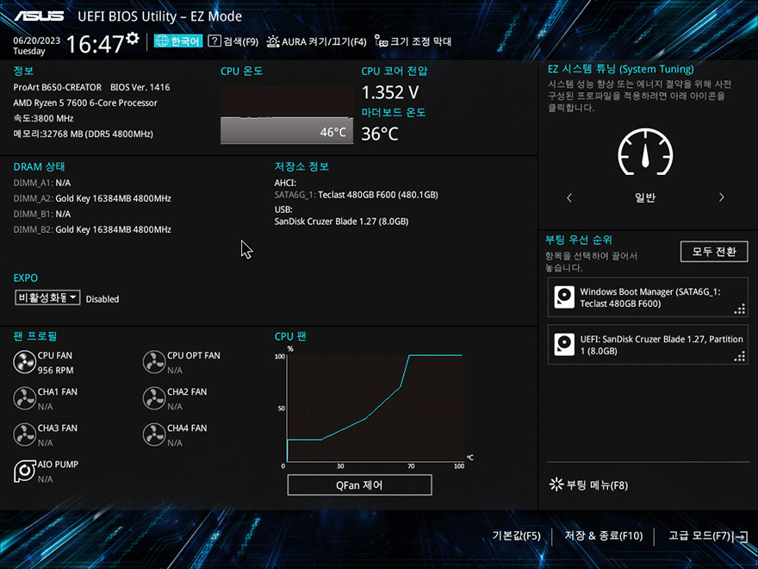Click the 모두 전환 button
This screenshot has width=758, height=569.
coord(714,252)
